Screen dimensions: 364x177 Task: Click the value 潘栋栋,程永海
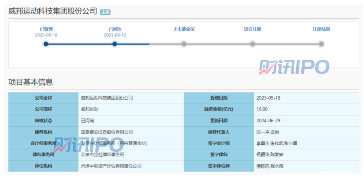pyautogui.click(x=270, y=166)
